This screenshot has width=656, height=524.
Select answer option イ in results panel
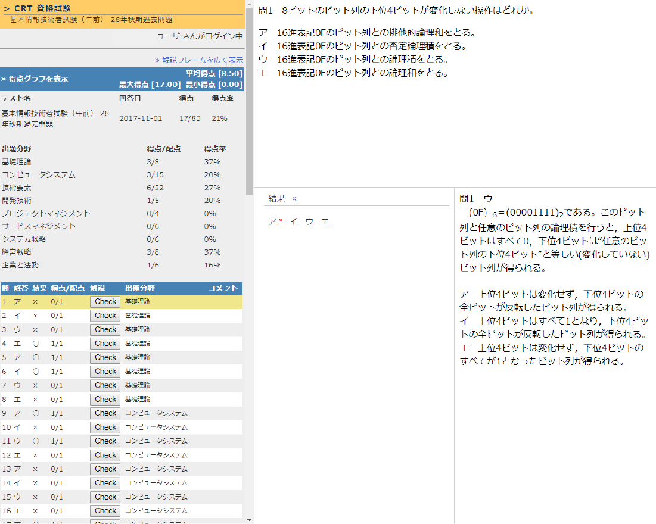pos(293,222)
